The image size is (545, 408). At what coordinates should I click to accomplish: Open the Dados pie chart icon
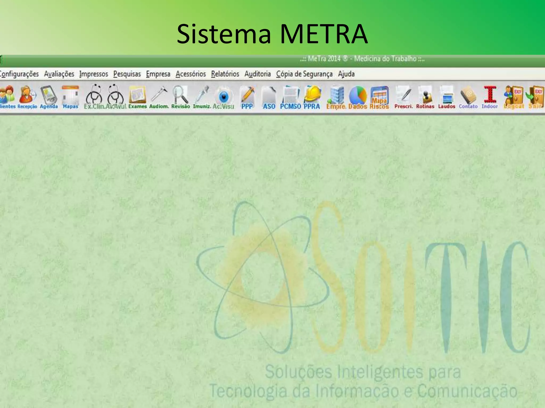click(x=358, y=97)
